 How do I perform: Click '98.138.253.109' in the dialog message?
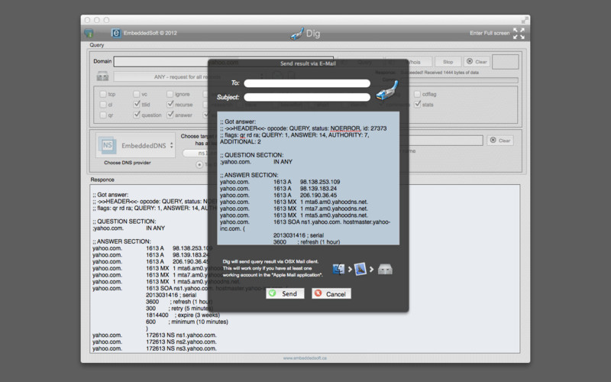(320, 182)
